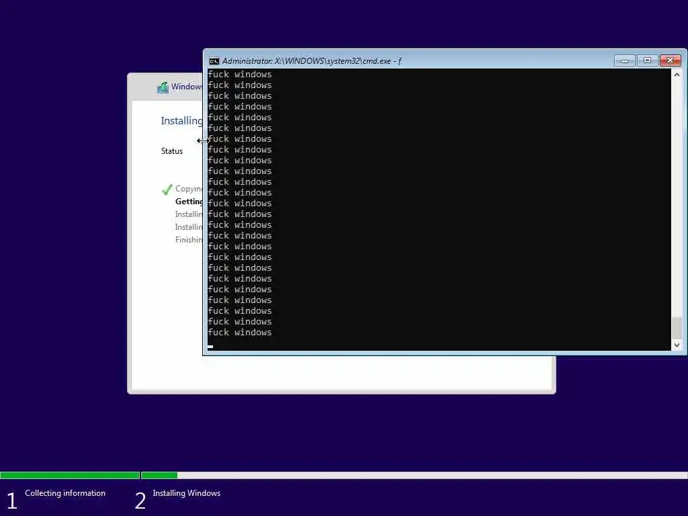Click the cmd vertical scrollbar thumb
688x516 pixels.
tap(677, 328)
